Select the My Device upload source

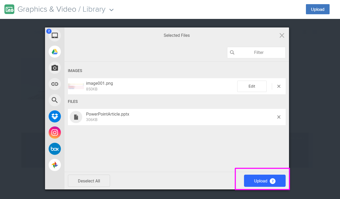point(55,35)
